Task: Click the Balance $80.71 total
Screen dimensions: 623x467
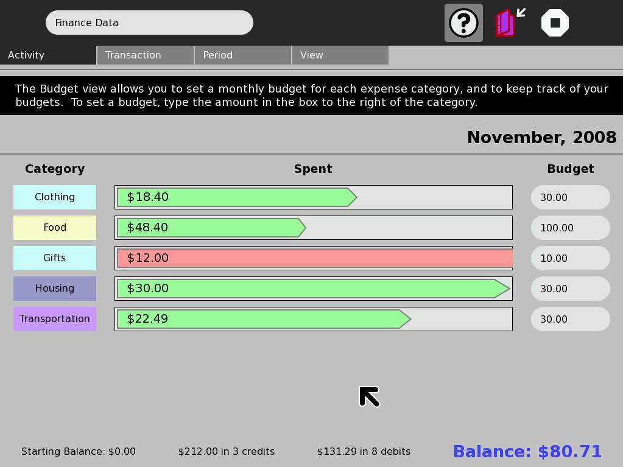Action: point(527,452)
